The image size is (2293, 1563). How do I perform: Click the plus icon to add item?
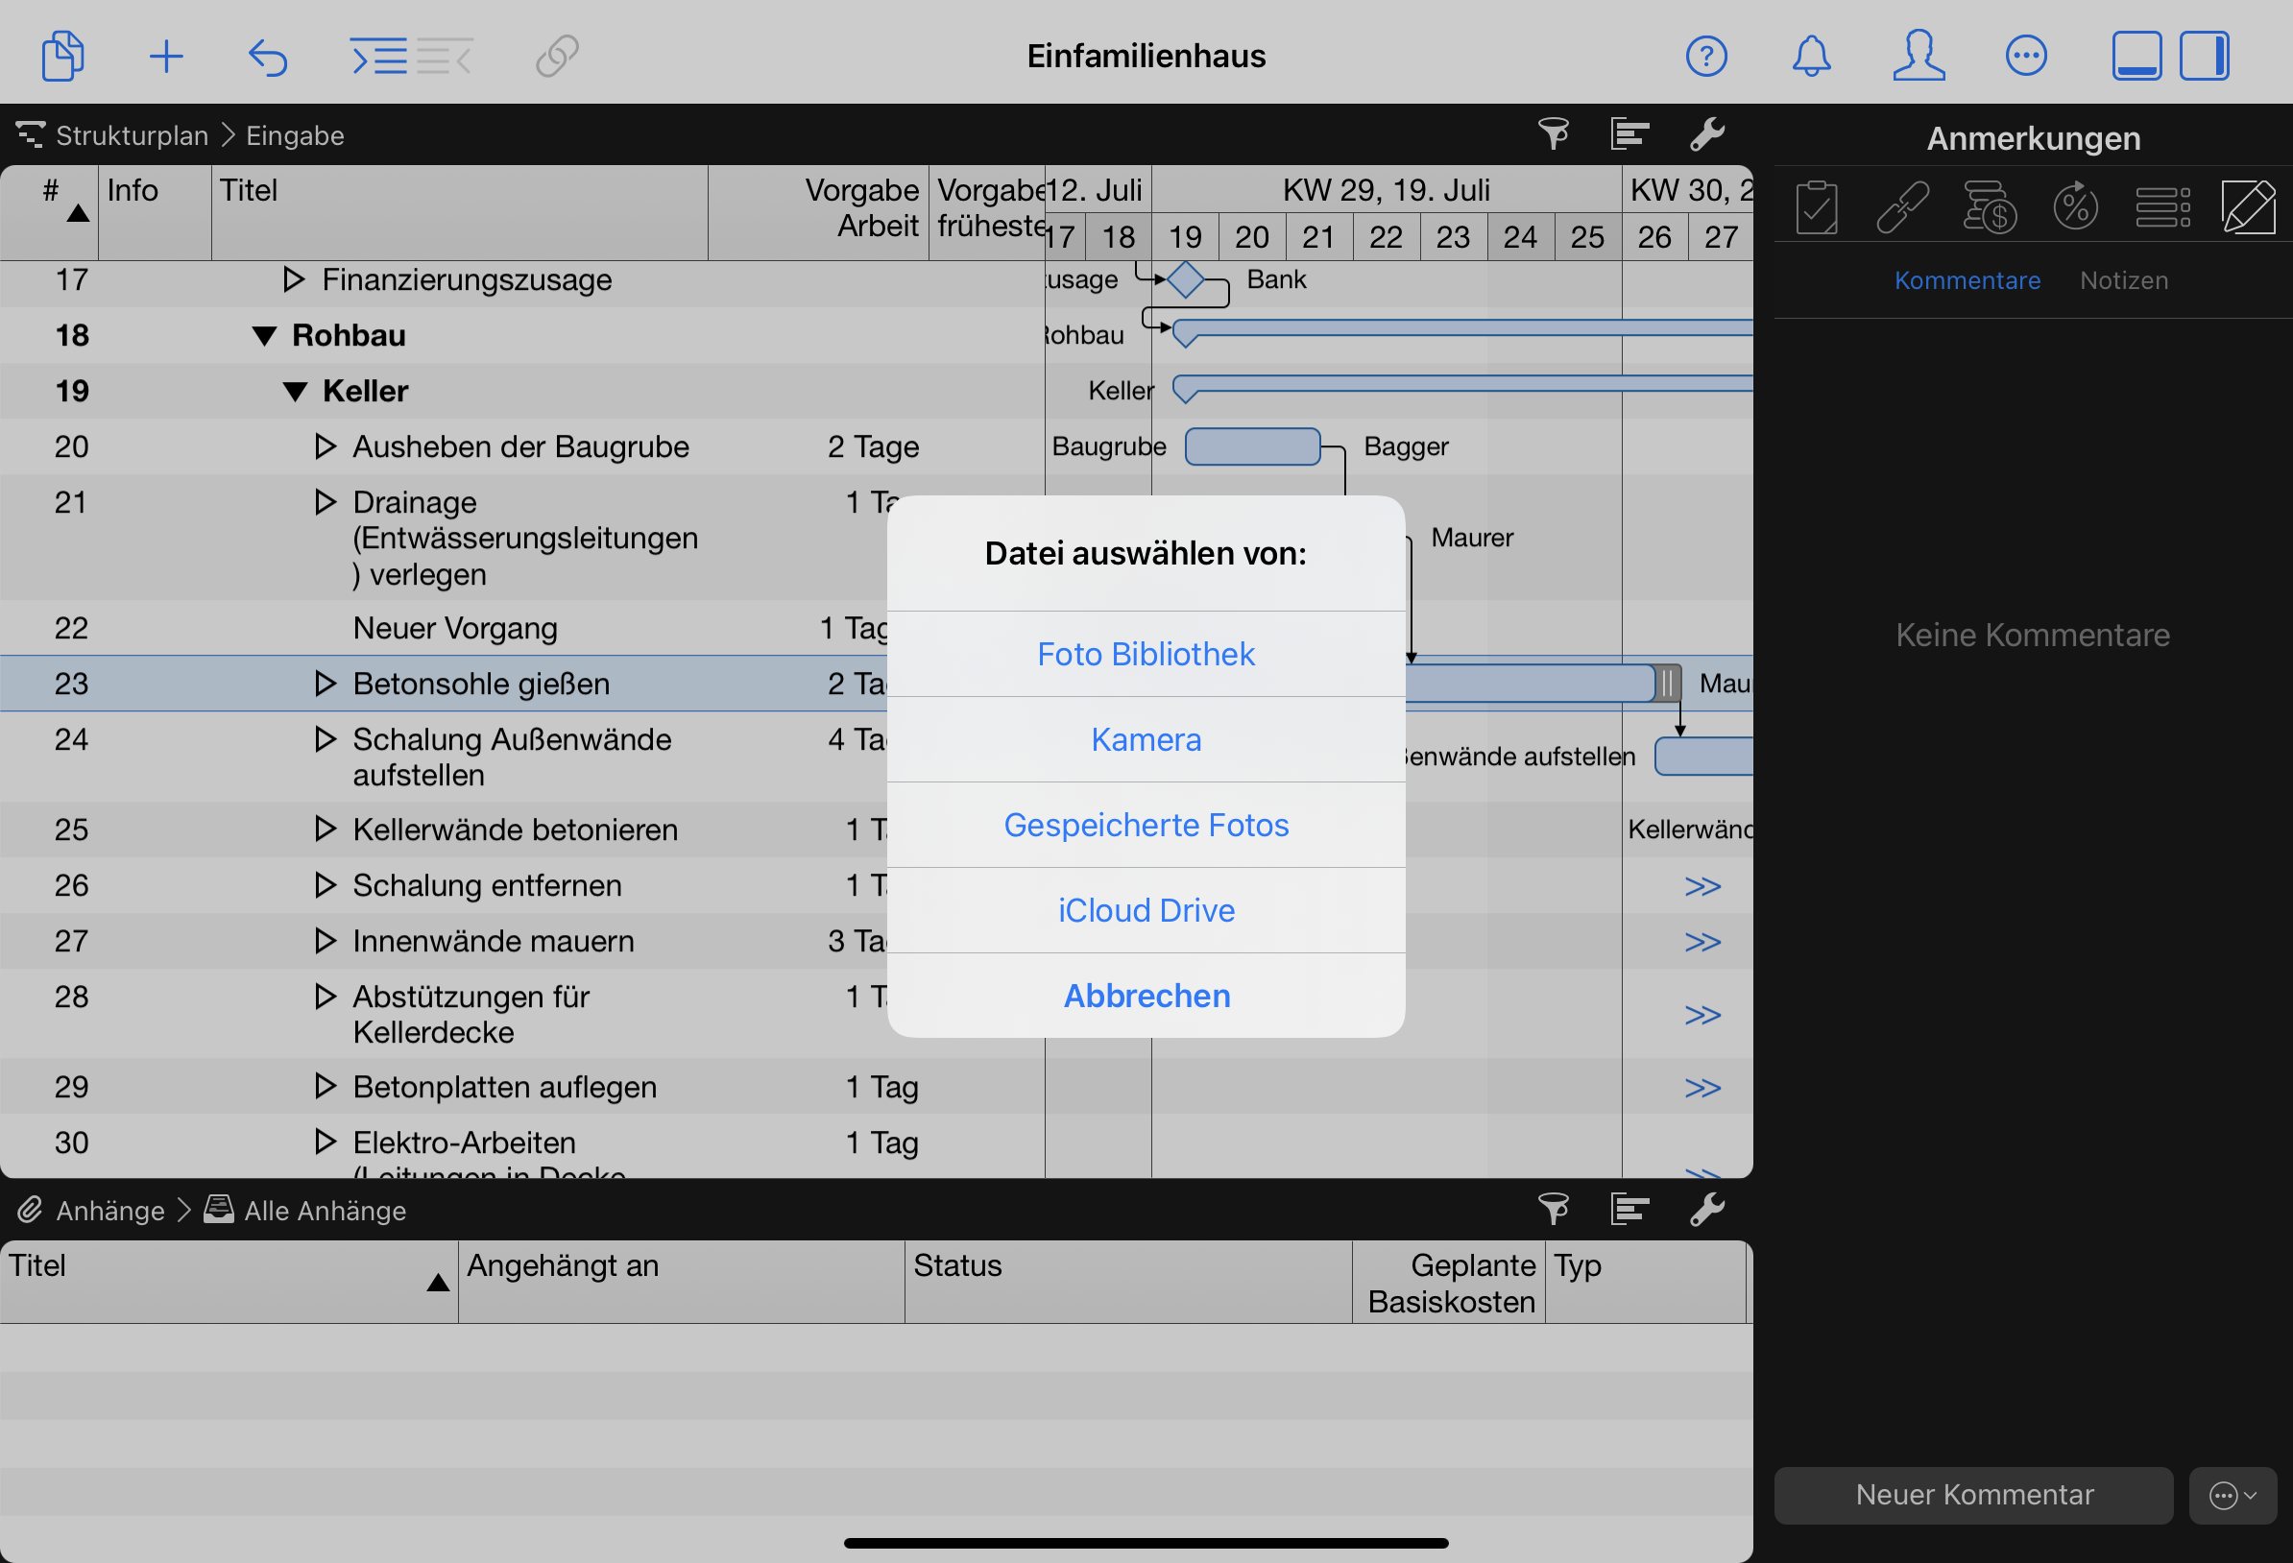point(166,57)
